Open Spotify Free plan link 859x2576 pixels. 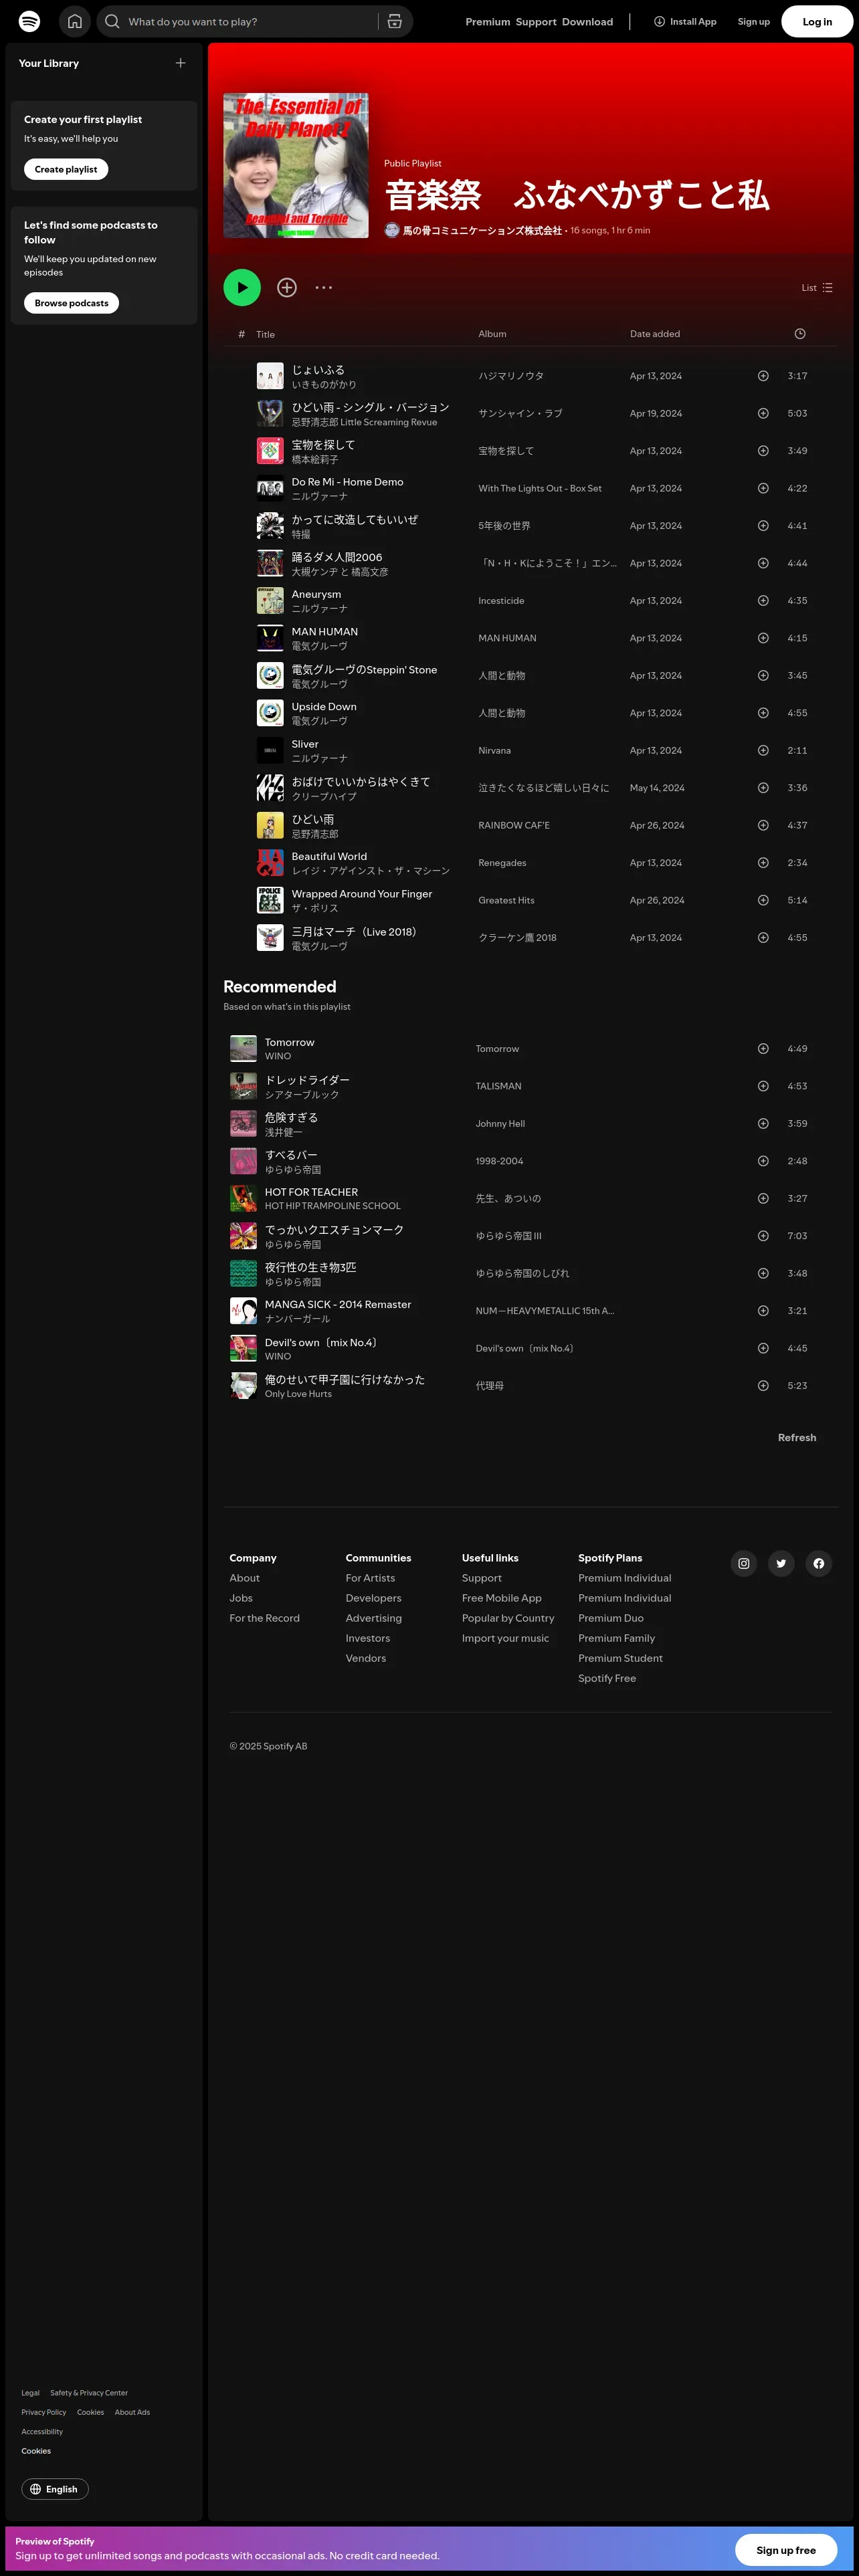coord(607,1678)
